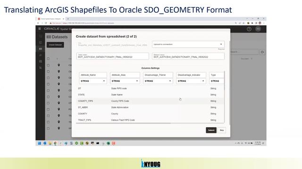The image size is (302, 169).
Task: Click the browser forward arrow
Action: click(x=42, y=23)
